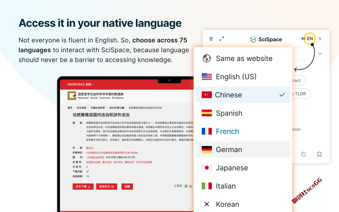The width and height of the screenshot is (339, 212).
Task: Click keyword 国内法治
Action: [107, 162]
